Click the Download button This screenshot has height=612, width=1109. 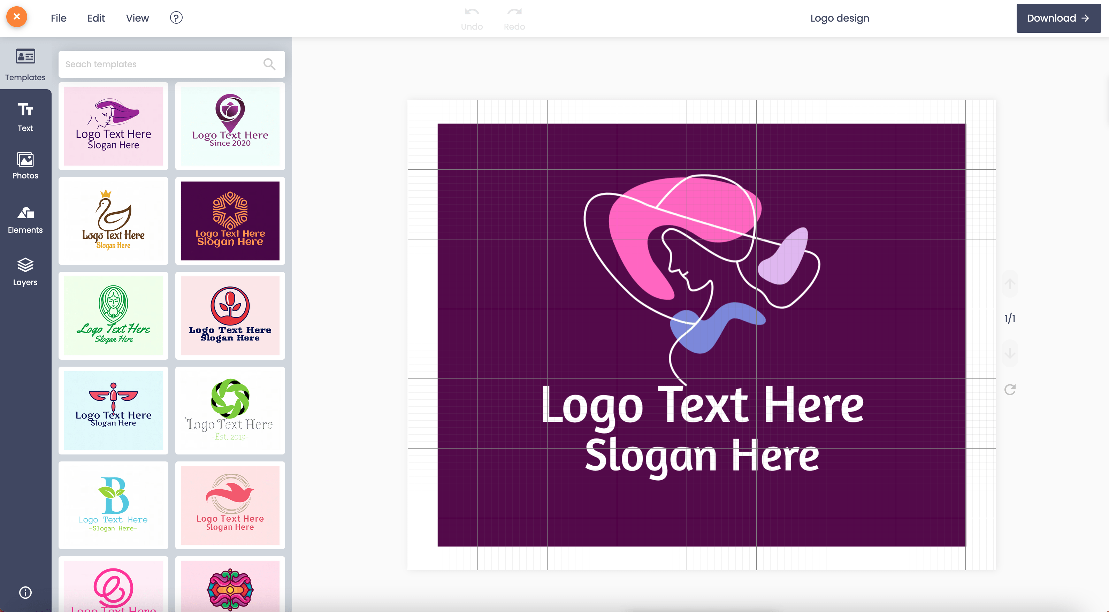[x=1058, y=18]
